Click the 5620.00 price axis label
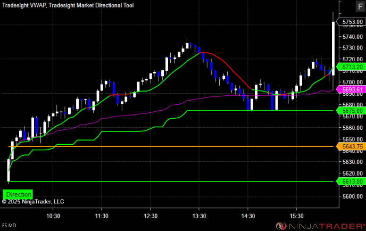Screen dimensions: 366x231 pyautogui.click(x=353, y=174)
